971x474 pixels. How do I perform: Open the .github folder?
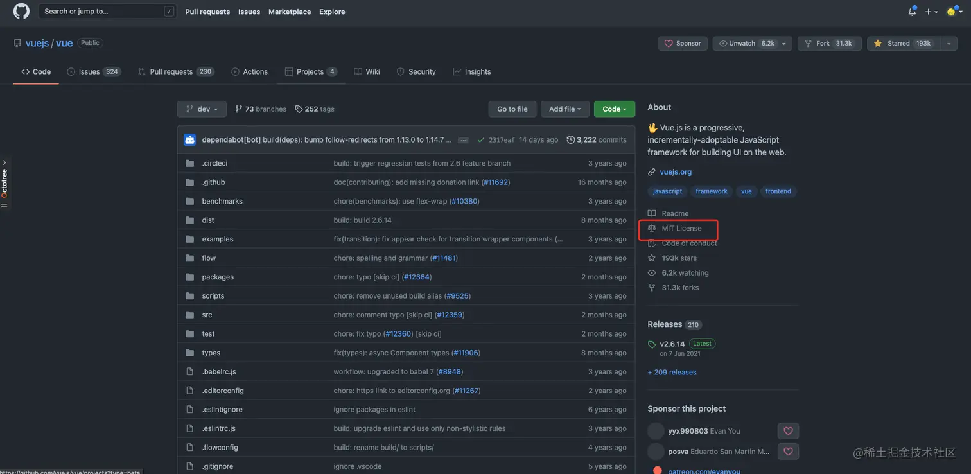pos(213,182)
